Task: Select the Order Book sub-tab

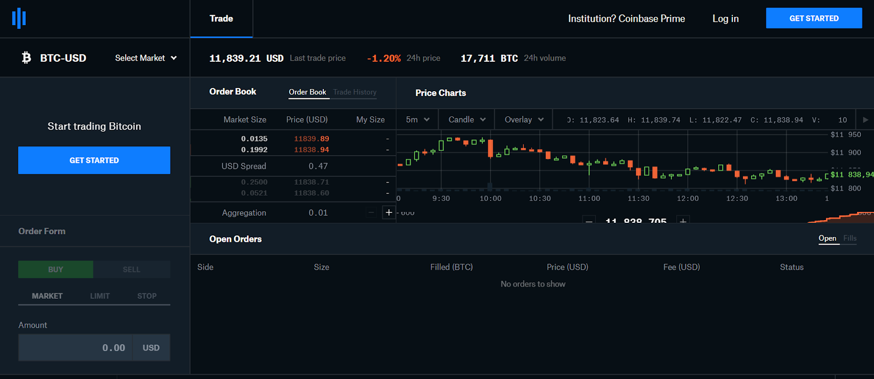Action: 308,92
